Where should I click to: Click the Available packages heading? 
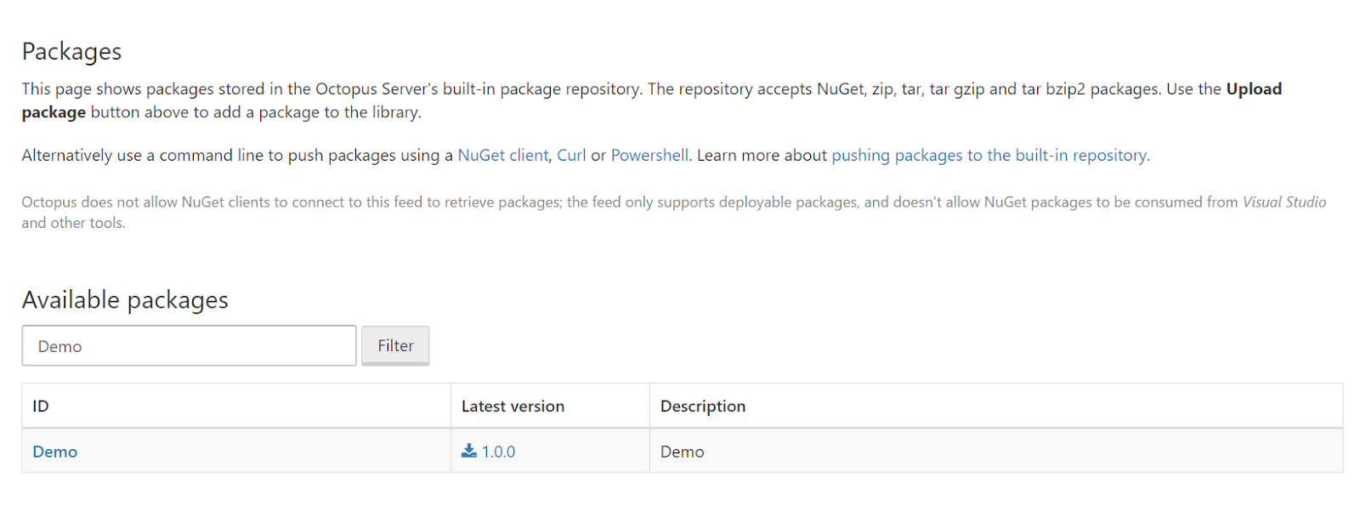coord(125,300)
